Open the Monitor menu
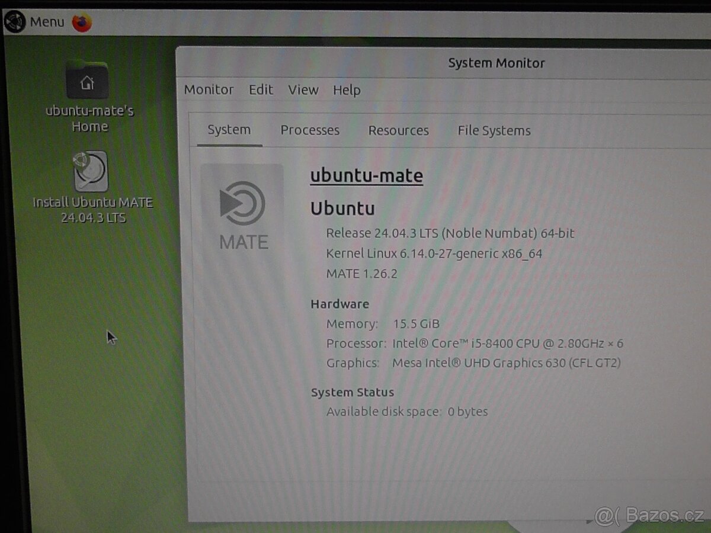711x533 pixels. (209, 89)
